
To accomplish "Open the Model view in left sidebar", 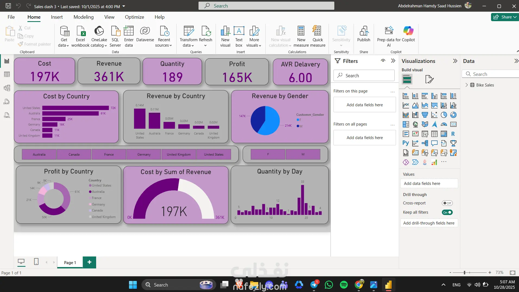I will coord(7,88).
